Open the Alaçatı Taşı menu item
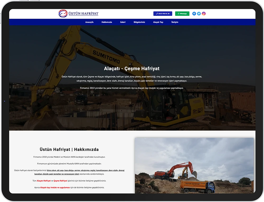The image size is (264, 202). click(158, 22)
